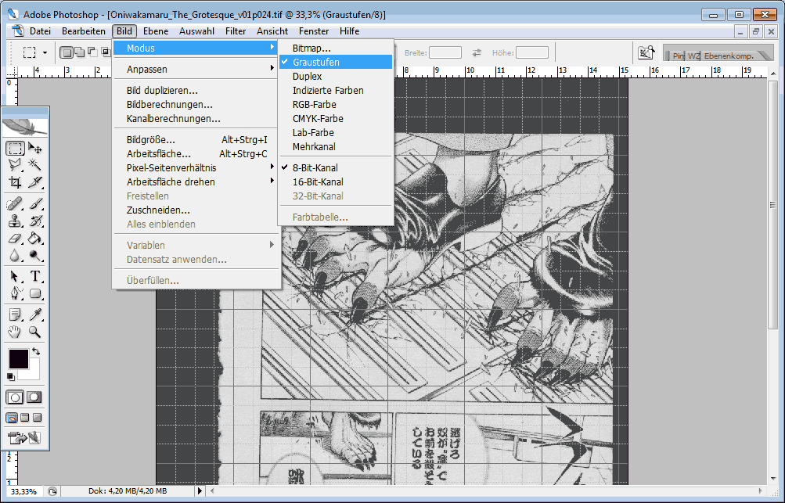This screenshot has height=503, width=785.
Task: Choose Standard screen mode
Action: (x=12, y=418)
